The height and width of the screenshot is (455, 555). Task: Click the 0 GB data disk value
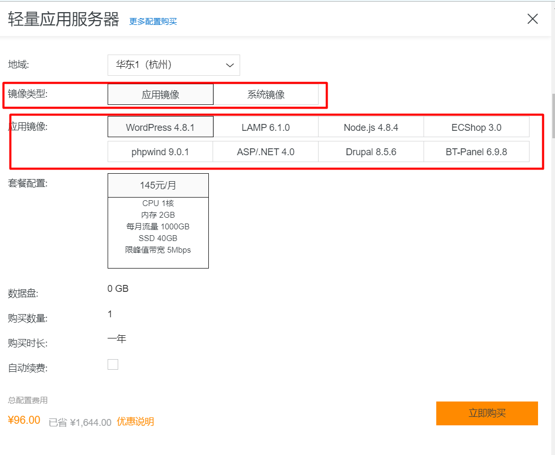118,289
